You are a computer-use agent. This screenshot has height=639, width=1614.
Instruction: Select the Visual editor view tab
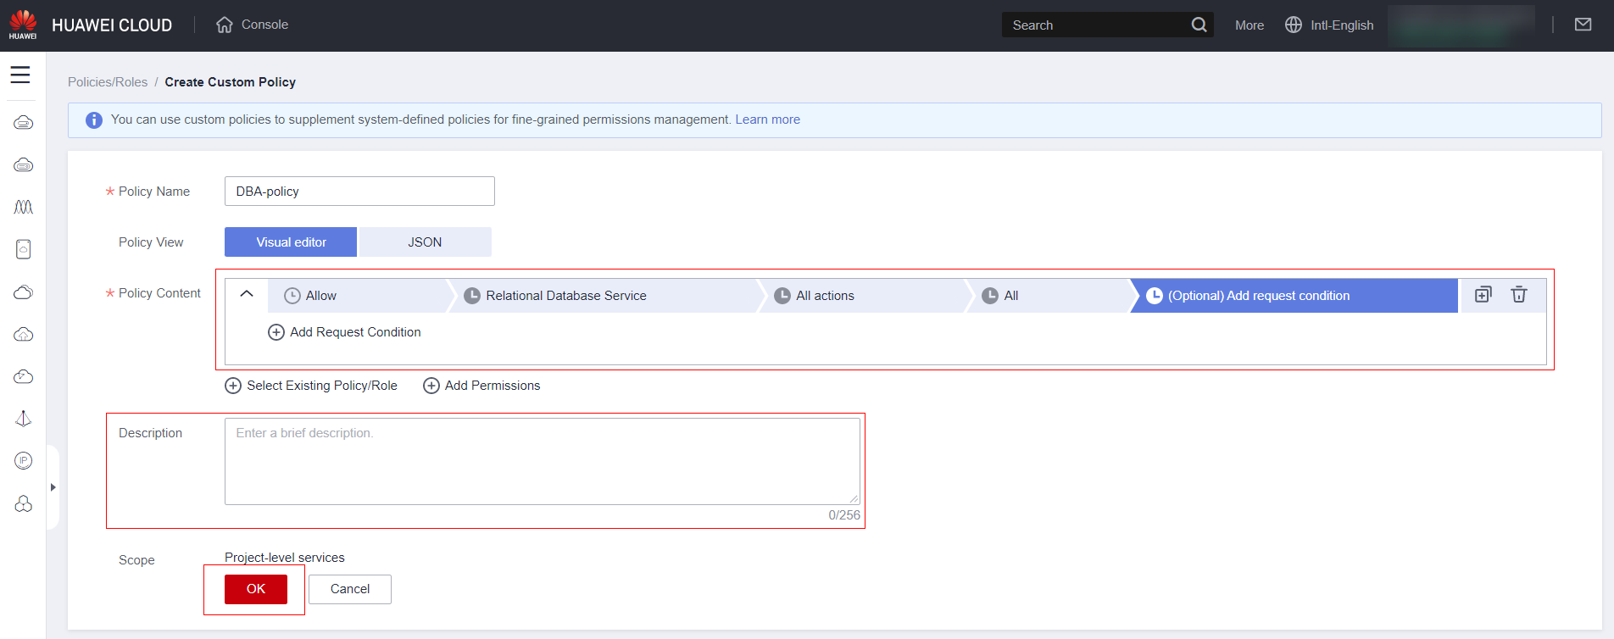click(x=291, y=242)
